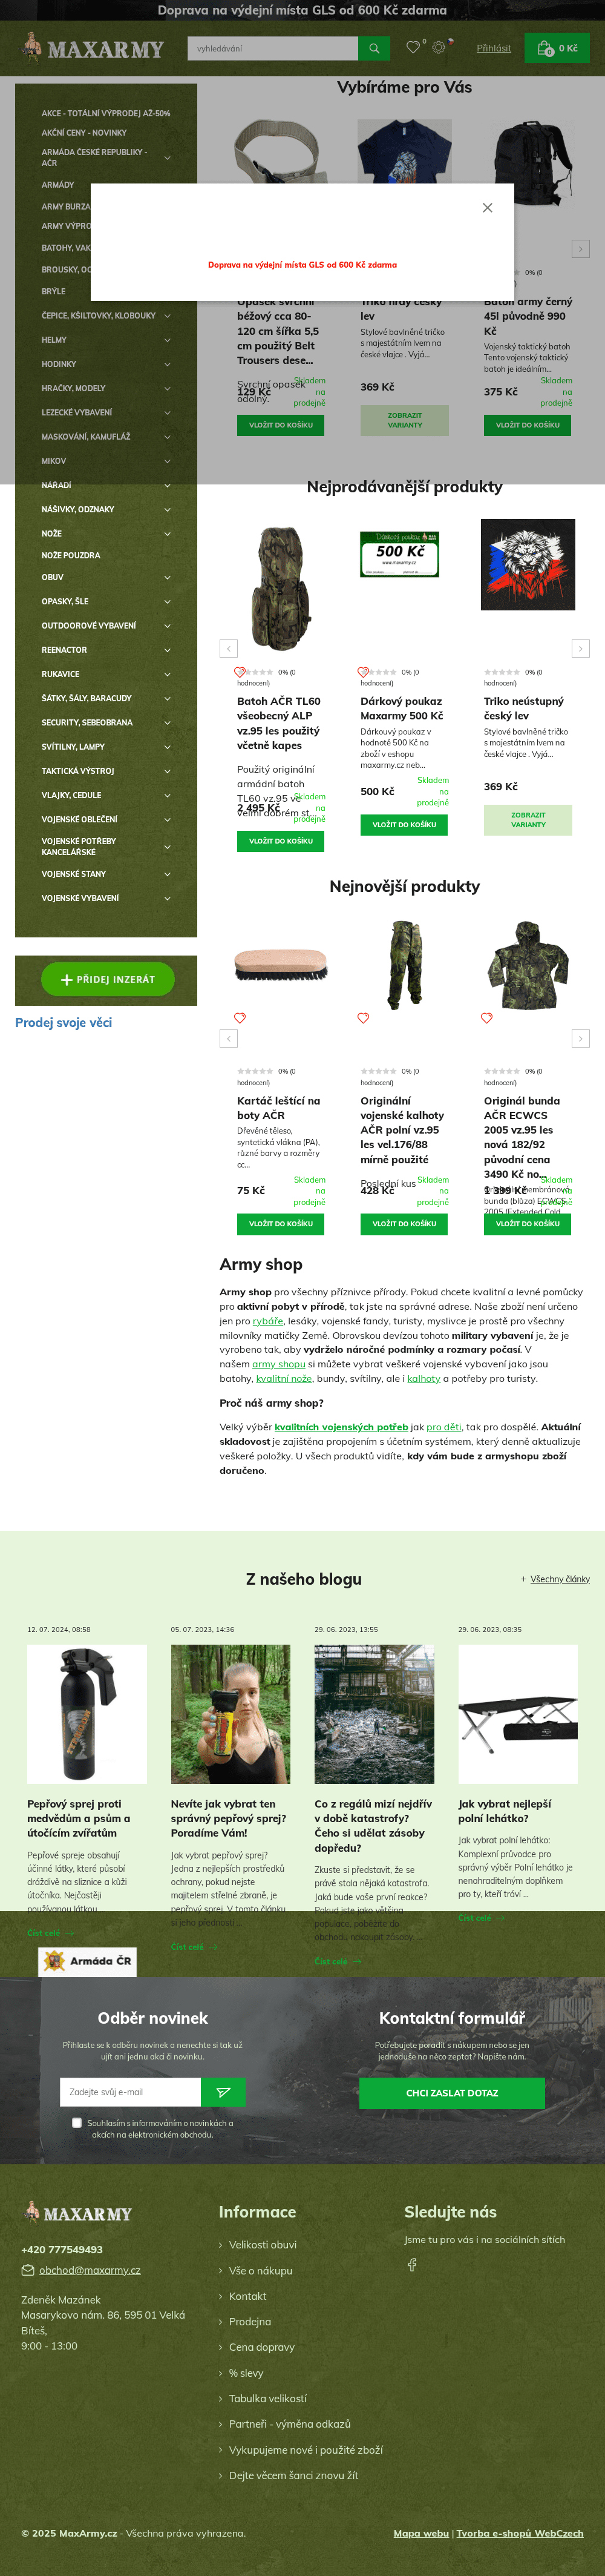Click the newsletter e-mail input field
Screen dimensions: 605x2576
pyautogui.click(x=131, y=2092)
